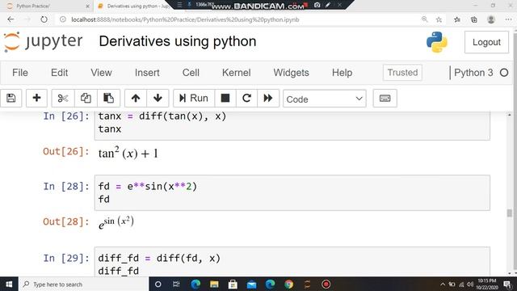517x291 pixels.
Task: Open the cell type Code dropdown
Action: [325, 99]
